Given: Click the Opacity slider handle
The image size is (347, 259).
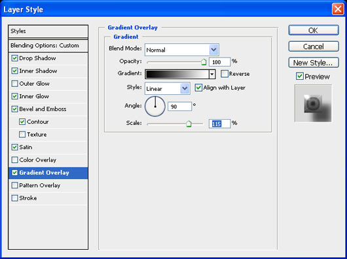Looking at the screenshot, I should point(204,62).
